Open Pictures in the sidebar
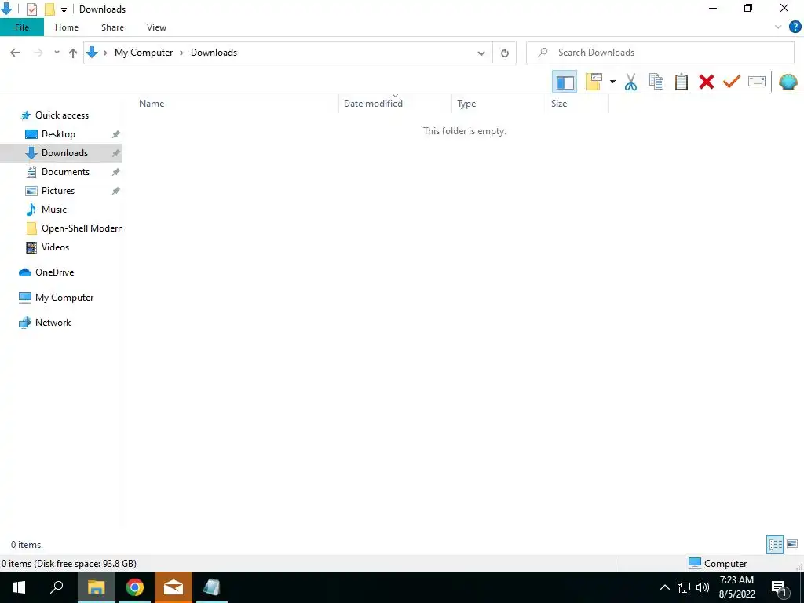This screenshot has width=804, height=603. coord(58,191)
